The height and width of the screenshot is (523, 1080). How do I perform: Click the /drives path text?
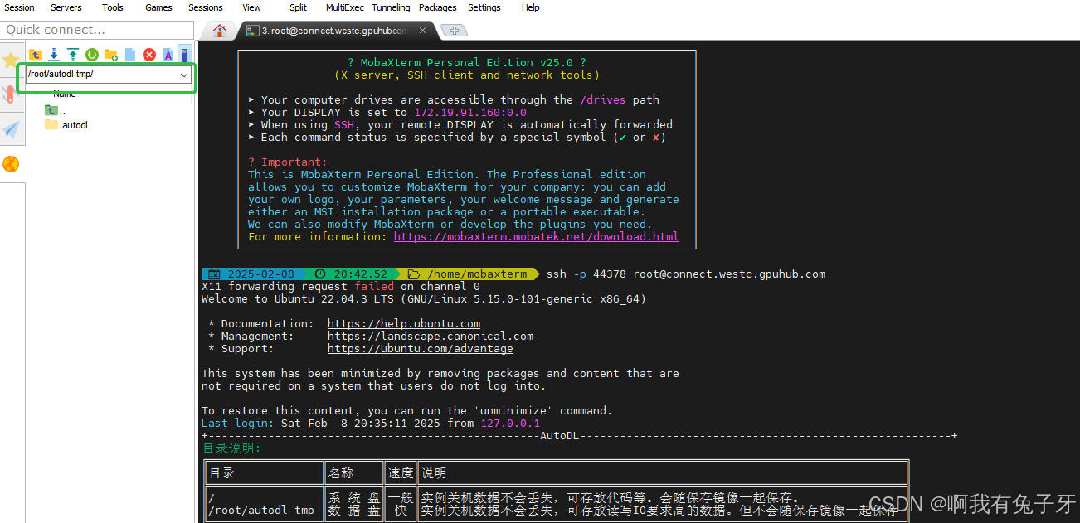[x=603, y=100]
